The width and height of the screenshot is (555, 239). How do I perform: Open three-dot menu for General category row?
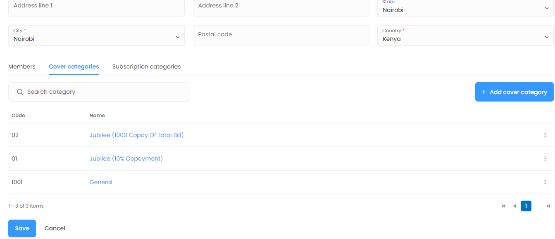pos(545,182)
